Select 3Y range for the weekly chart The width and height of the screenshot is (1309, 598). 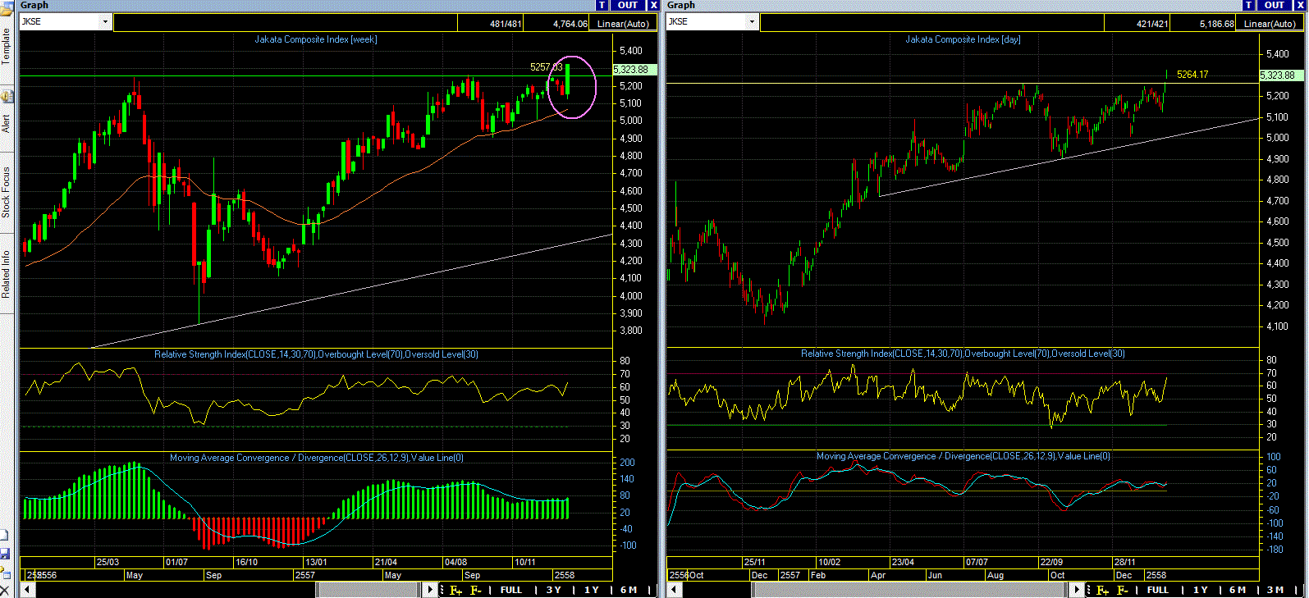pyautogui.click(x=554, y=590)
